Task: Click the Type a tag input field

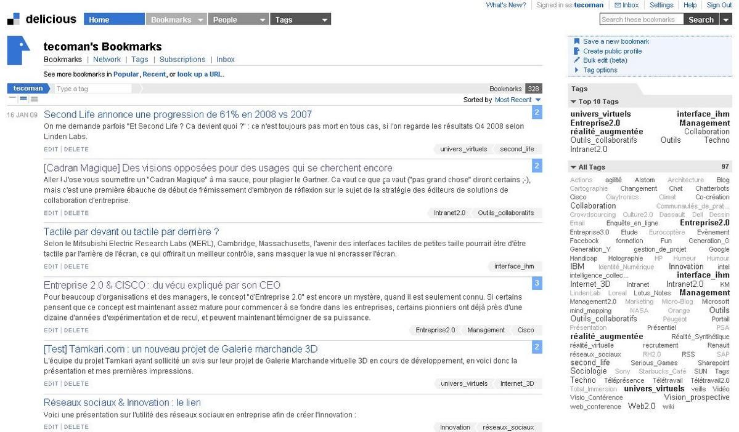Action: tap(93, 89)
